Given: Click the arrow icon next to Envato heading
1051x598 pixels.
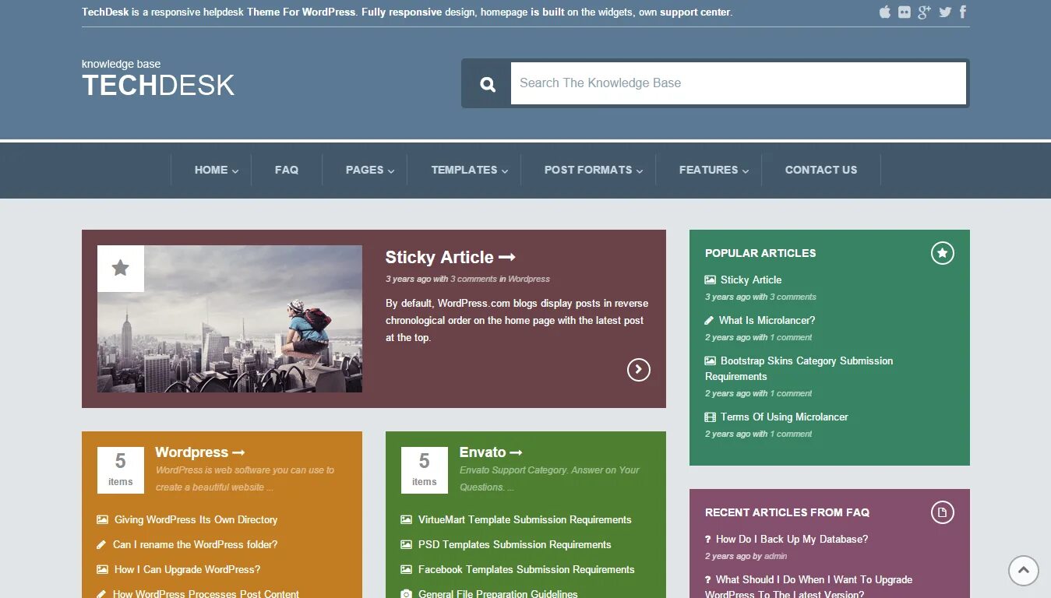Looking at the screenshot, I should click(x=516, y=452).
